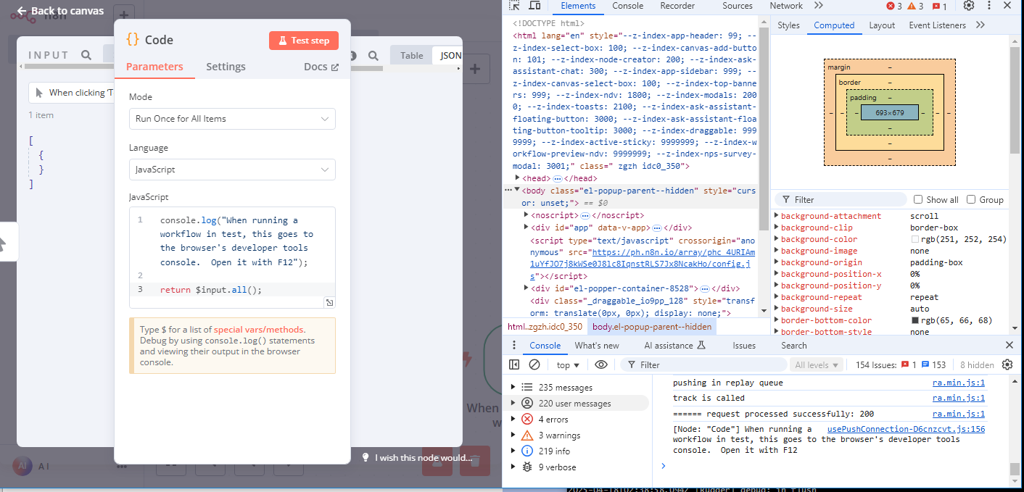1024x492 pixels.
Task: Switch to the Console tab in DevTools
Action: point(627,6)
